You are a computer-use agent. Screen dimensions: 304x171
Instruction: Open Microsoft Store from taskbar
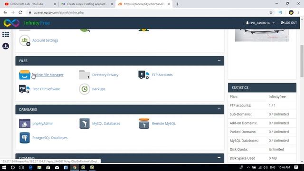click(48, 167)
